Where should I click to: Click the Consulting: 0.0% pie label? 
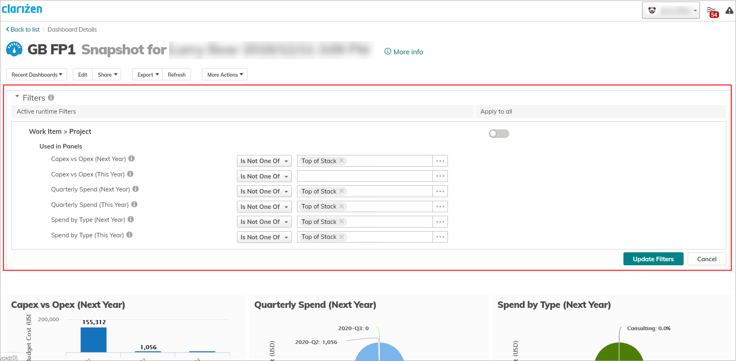[x=649, y=328]
